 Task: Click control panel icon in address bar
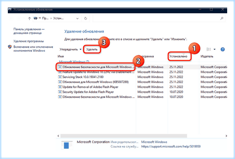coord(36,18)
